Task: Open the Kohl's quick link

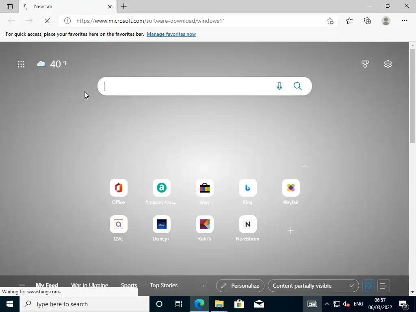Action: pos(205,228)
